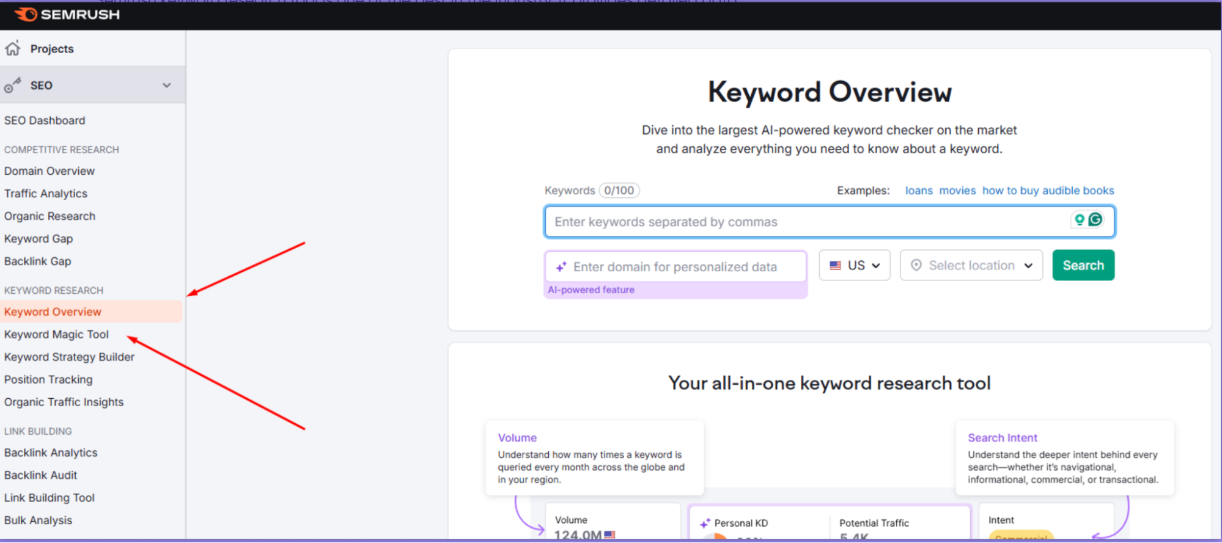Image resolution: width=1222 pixels, height=543 pixels.
Task: Click 'LINK BUILDING' section label
Action: (38, 431)
